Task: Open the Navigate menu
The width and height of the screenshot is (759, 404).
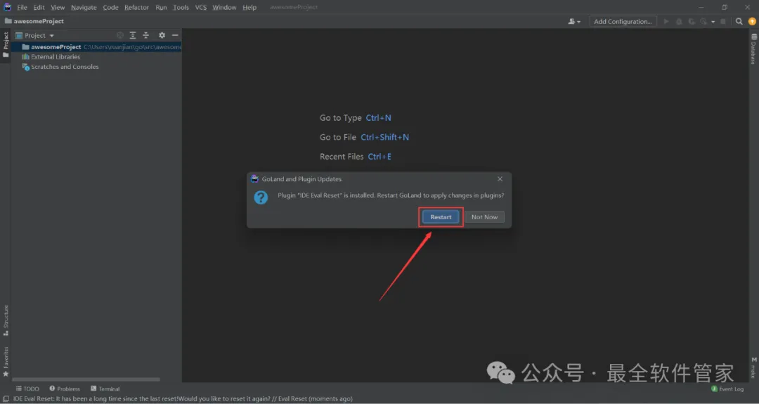Action: coord(84,7)
